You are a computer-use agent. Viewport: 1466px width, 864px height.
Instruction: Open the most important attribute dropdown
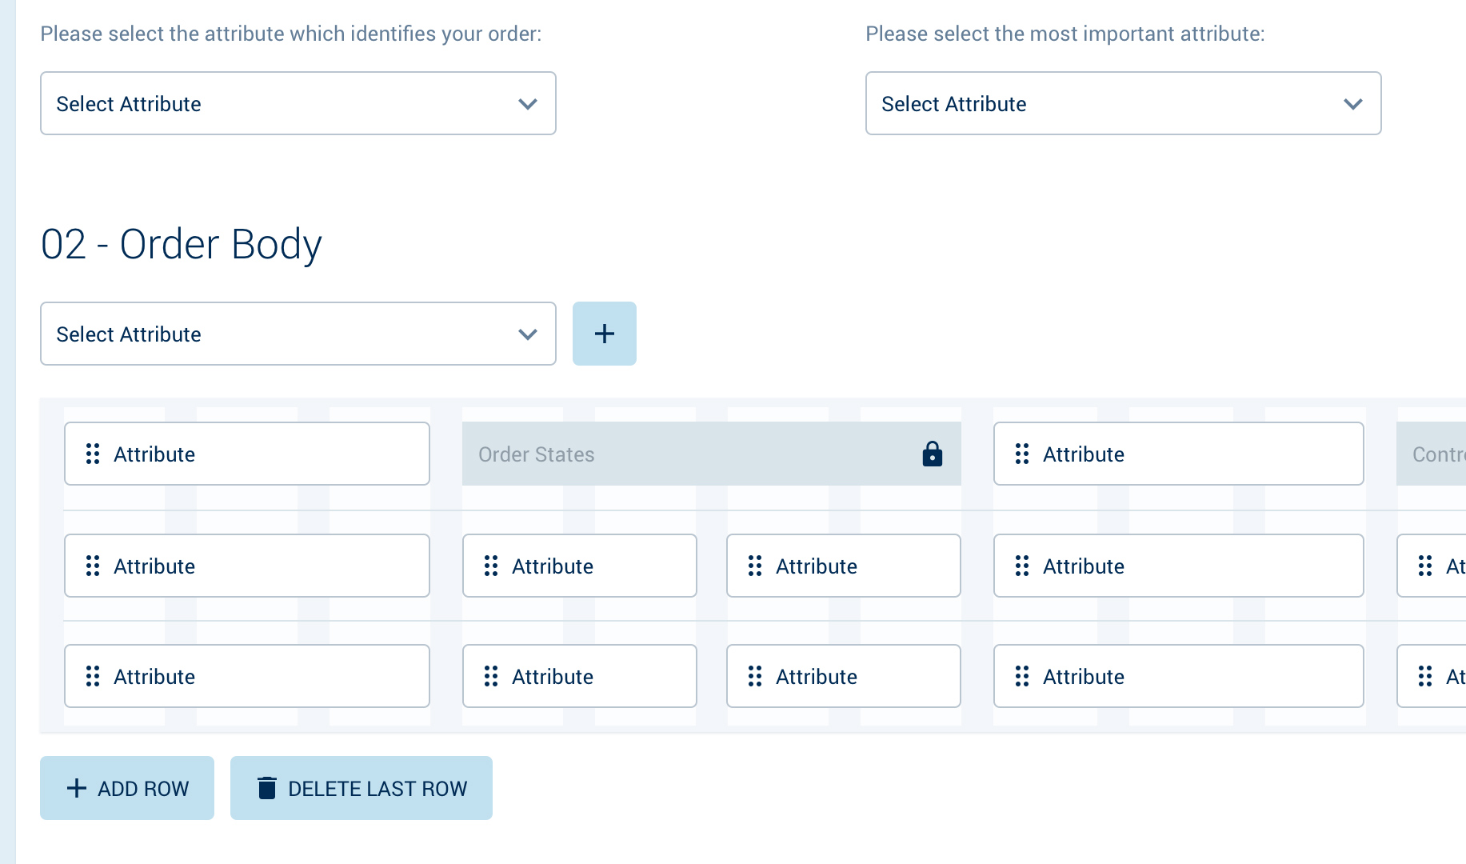(1122, 103)
